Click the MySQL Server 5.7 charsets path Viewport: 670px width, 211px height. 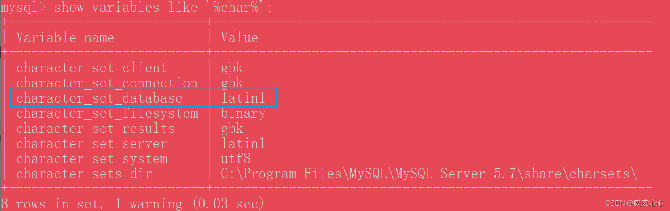click(429, 174)
